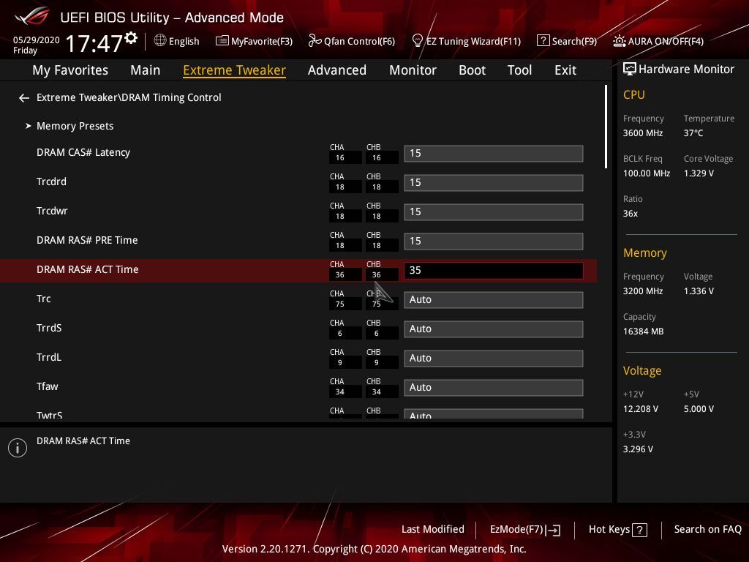Click Memory Frequency value 3200 MHz
This screenshot has height=562, width=749.
[x=642, y=291]
